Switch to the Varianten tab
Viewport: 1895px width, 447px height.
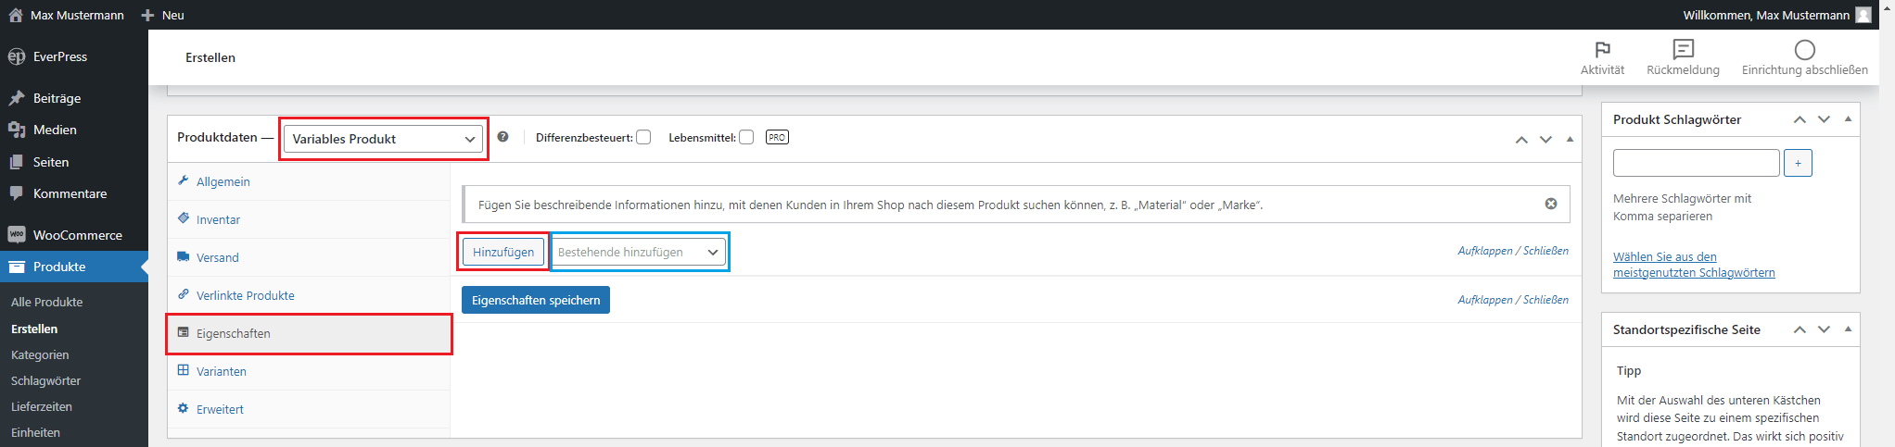221,371
